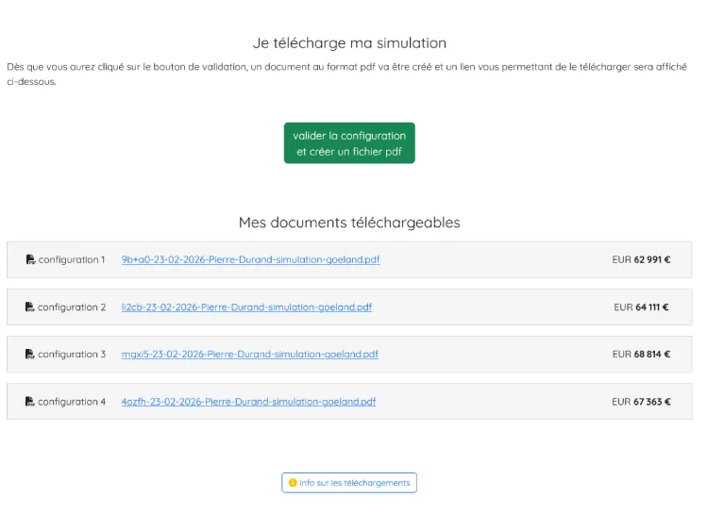Open the li2cb simulation-goeland PDF link
The height and width of the screenshot is (530, 708).
pyautogui.click(x=246, y=306)
